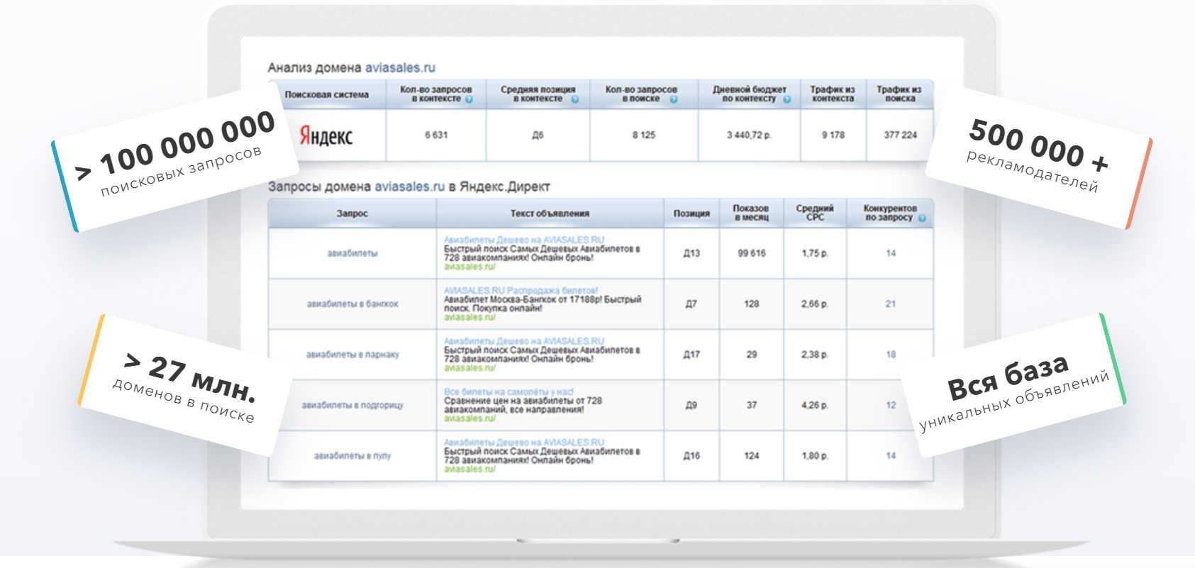The width and height of the screenshot is (1195, 568).
Task: Click help icon beside Кол-во запросов в контексте
Action: pos(469,100)
